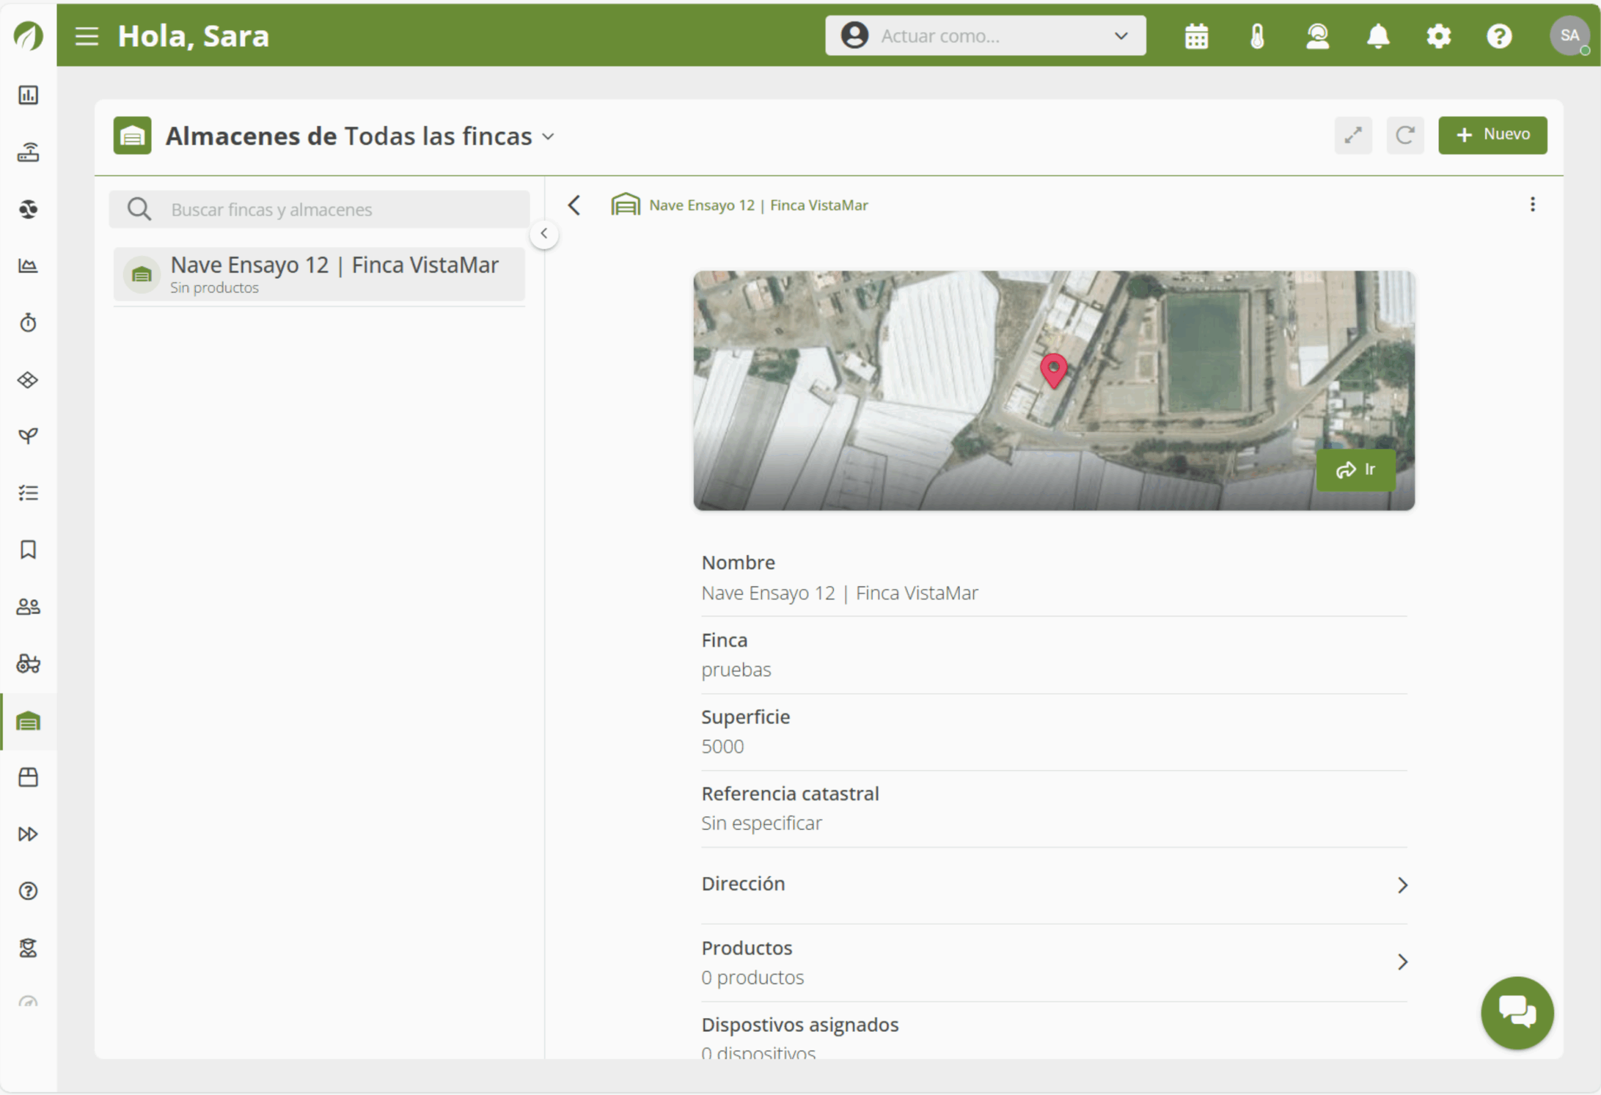Click the Nuevo button

point(1492,135)
